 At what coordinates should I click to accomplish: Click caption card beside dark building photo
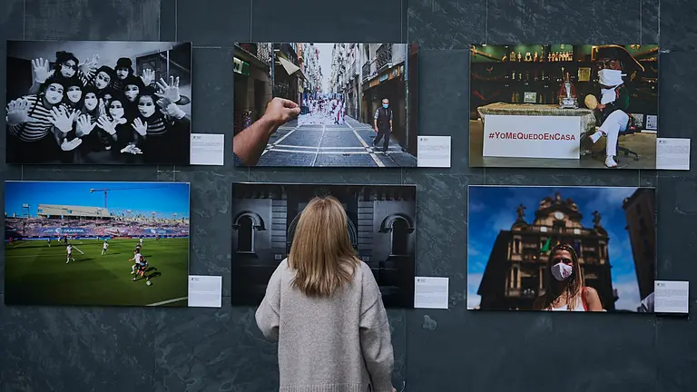[x=431, y=292]
